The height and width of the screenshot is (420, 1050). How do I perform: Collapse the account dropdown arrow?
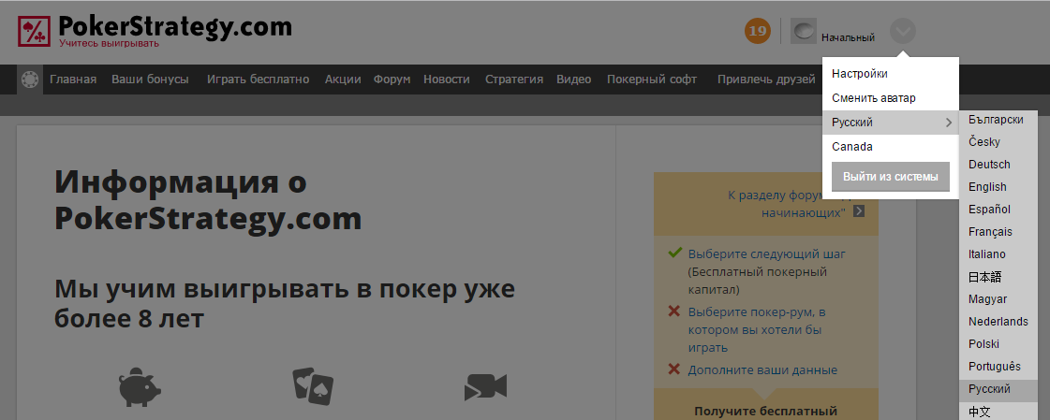tap(903, 32)
